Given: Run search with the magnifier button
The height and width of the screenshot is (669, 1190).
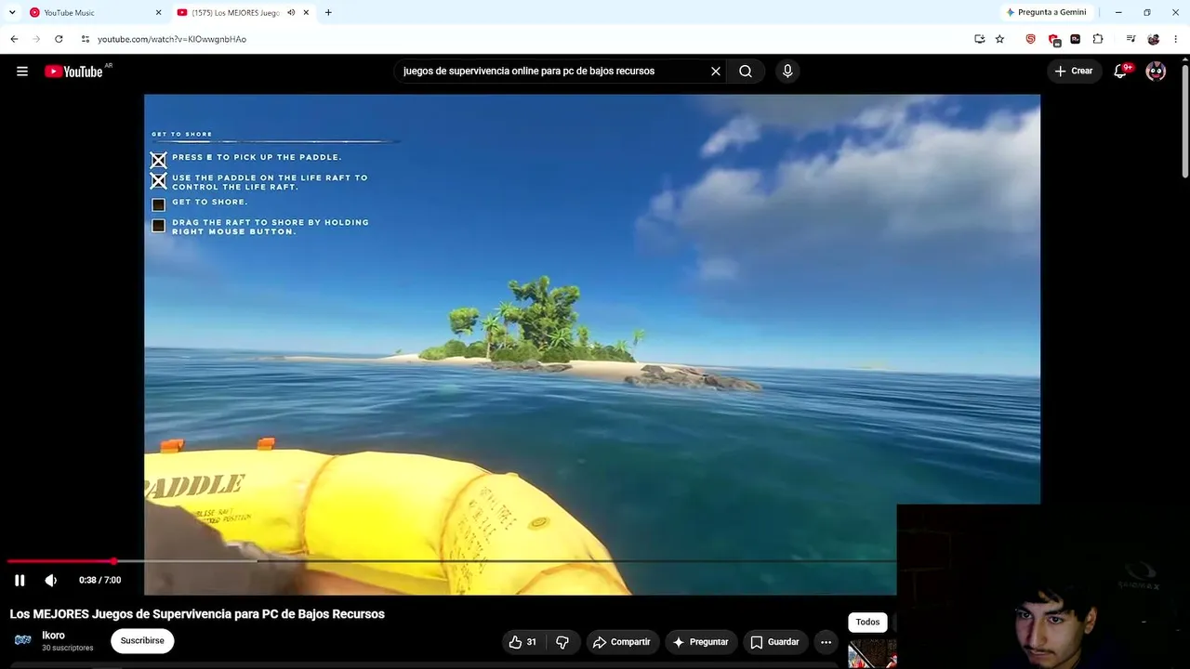Looking at the screenshot, I should [x=746, y=72].
